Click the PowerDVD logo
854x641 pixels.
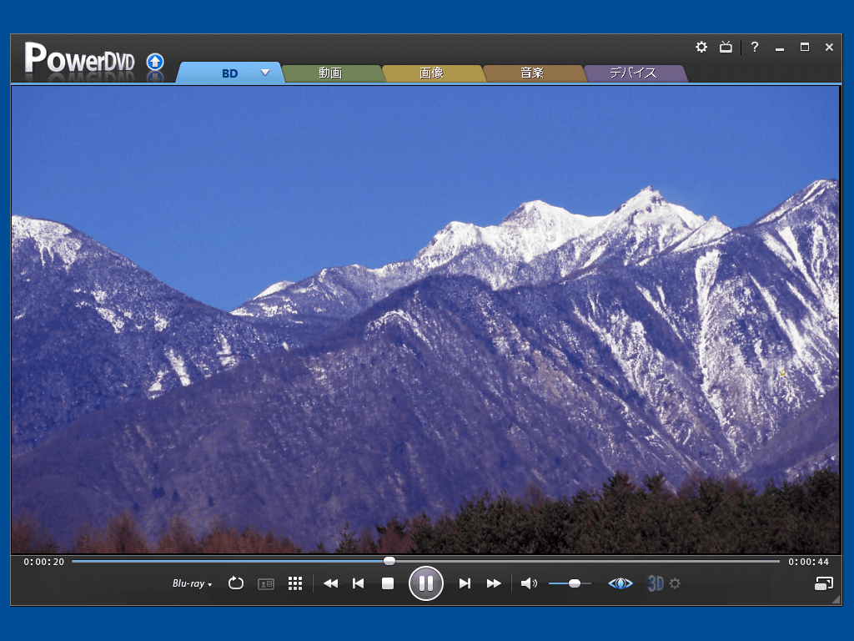pyautogui.click(x=79, y=58)
